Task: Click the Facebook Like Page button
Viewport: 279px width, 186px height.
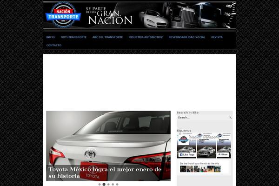Action: click(187, 155)
